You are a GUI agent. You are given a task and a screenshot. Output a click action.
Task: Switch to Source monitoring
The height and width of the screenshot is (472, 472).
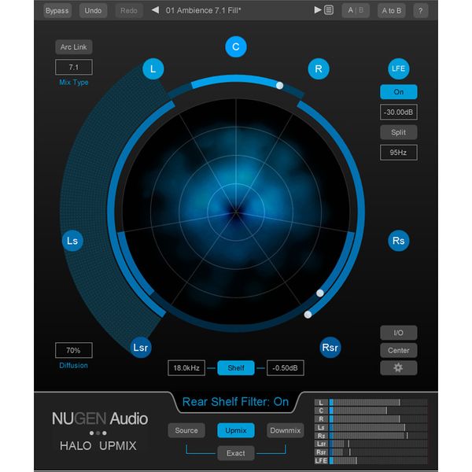coord(186,430)
